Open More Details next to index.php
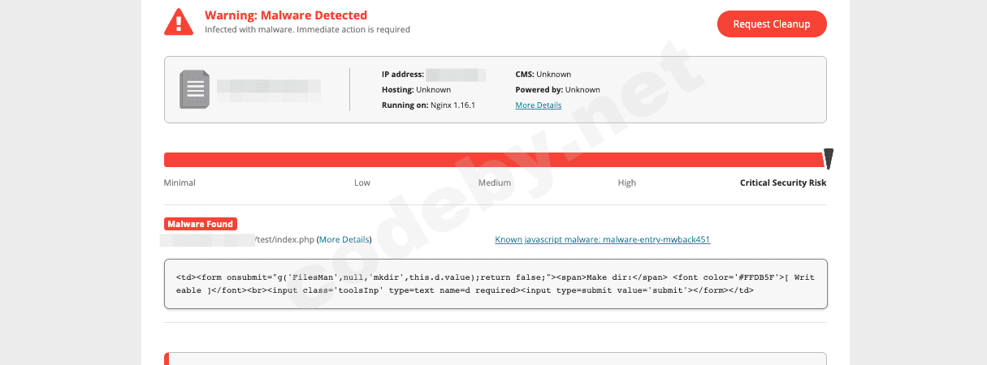 (x=344, y=240)
